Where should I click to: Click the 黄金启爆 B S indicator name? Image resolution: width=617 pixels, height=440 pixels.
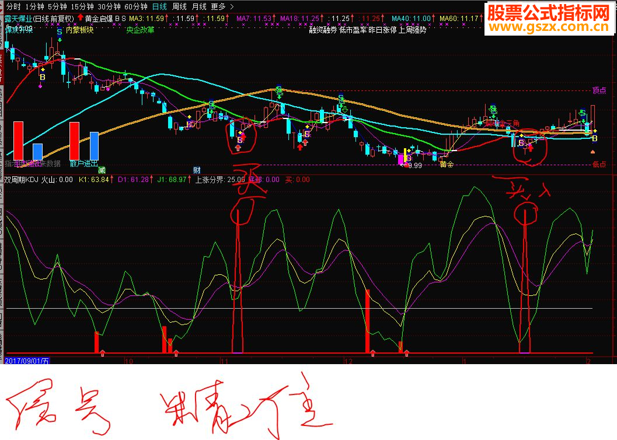(106, 19)
